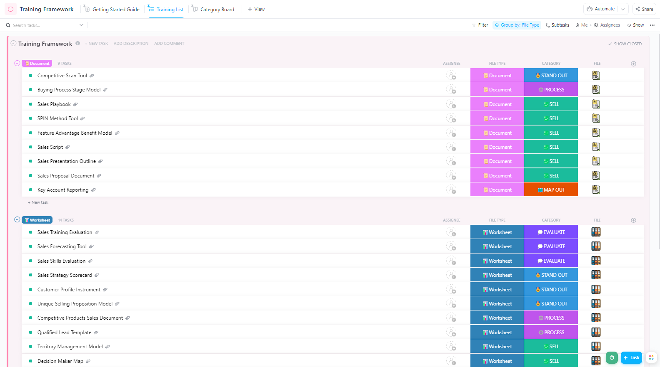Toggle Show Closed tasks

tap(625, 44)
